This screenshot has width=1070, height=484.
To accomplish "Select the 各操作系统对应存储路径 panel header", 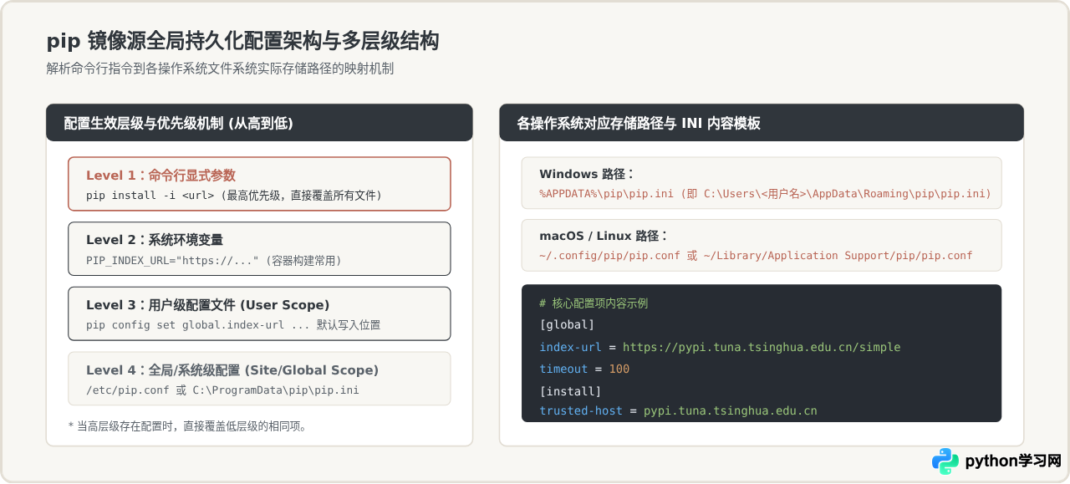I will pos(762,123).
